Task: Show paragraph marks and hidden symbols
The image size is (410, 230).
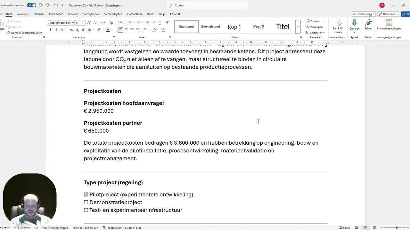Action: click(x=167, y=23)
